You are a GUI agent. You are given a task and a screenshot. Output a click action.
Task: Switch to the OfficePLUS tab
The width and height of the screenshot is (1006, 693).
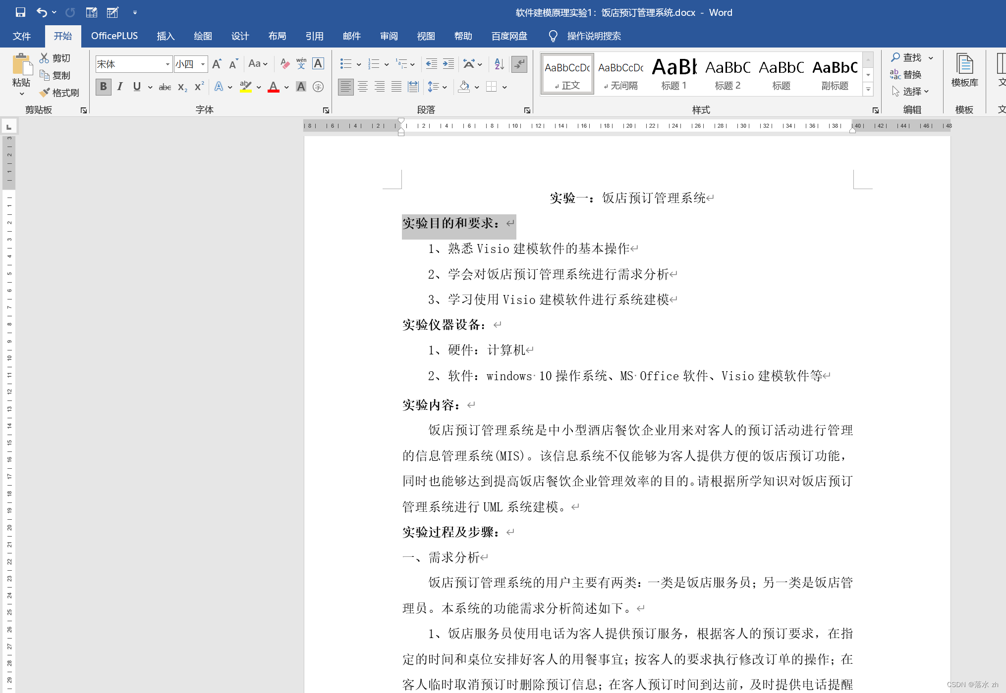(x=114, y=36)
